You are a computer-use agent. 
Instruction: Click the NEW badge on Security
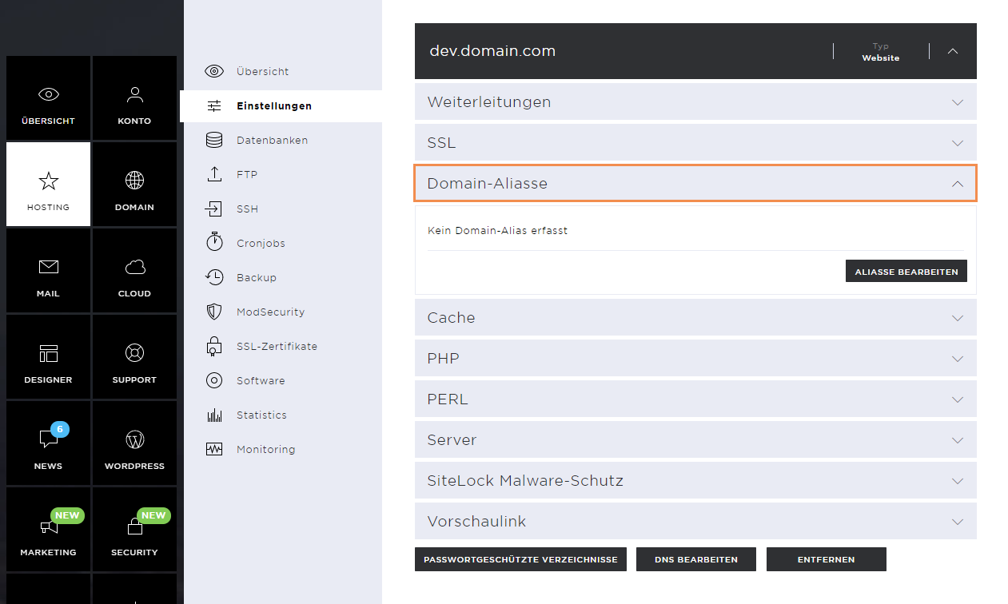153,515
